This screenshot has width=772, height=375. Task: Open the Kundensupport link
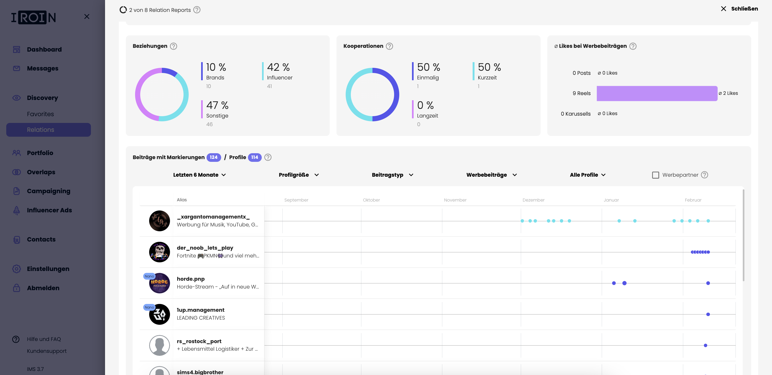click(47, 351)
